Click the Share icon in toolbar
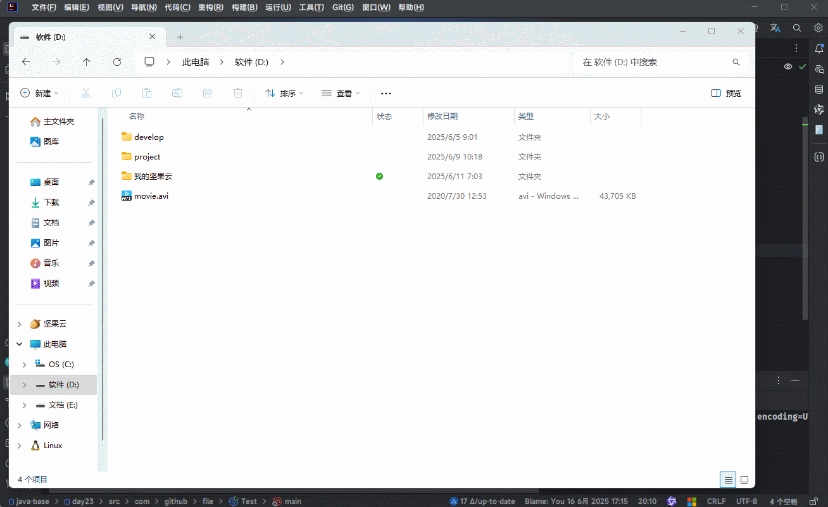The image size is (828, 507). click(x=208, y=93)
